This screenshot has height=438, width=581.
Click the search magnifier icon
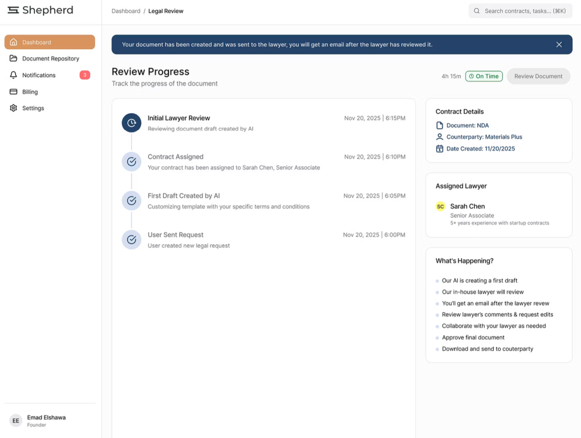477,11
